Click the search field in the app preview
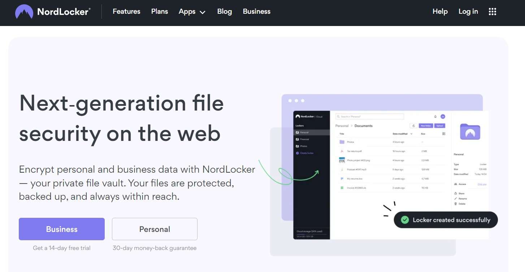Screen dimensions: 525x272 [369, 117]
